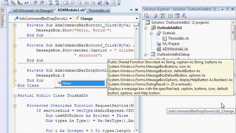Collapse the RequestService function outline
The width and height of the screenshot is (236, 133).
click(15, 106)
